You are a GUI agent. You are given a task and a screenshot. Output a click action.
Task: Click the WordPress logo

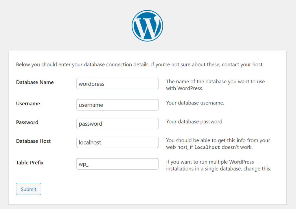pyautogui.click(x=147, y=25)
